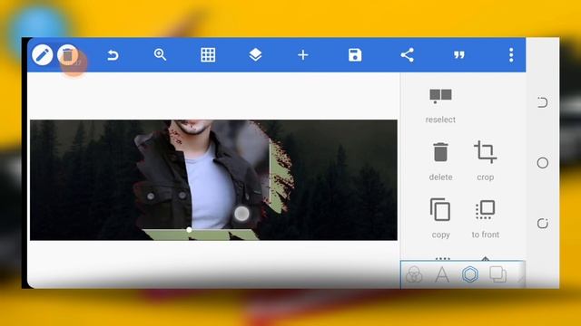The height and width of the screenshot is (326, 581).
Task: Share the design
Action: coord(408,55)
